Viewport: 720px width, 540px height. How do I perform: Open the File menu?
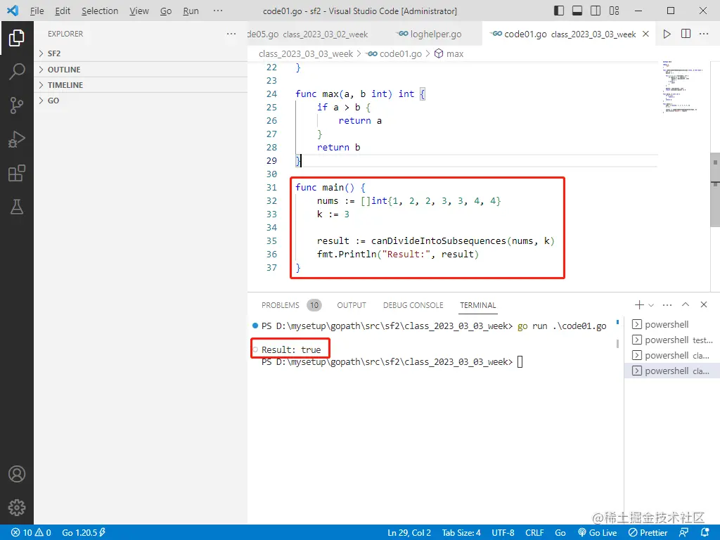[37, 11]
